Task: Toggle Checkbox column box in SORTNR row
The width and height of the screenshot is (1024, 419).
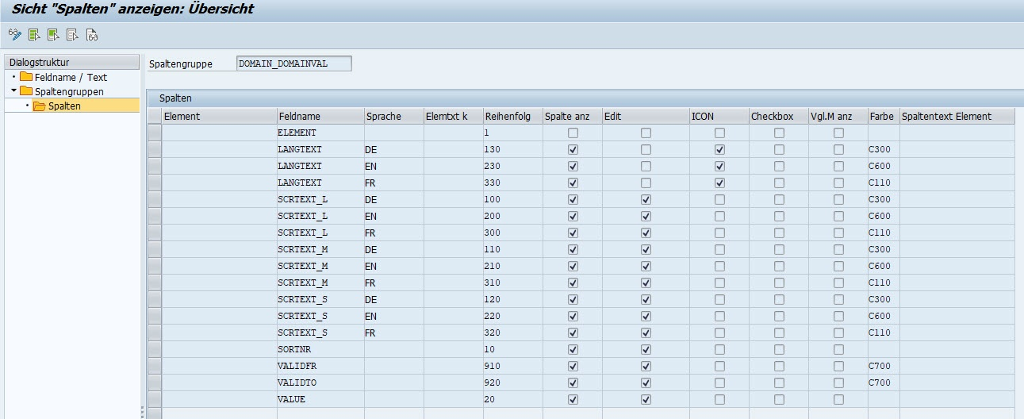Action: click(779, 349)
